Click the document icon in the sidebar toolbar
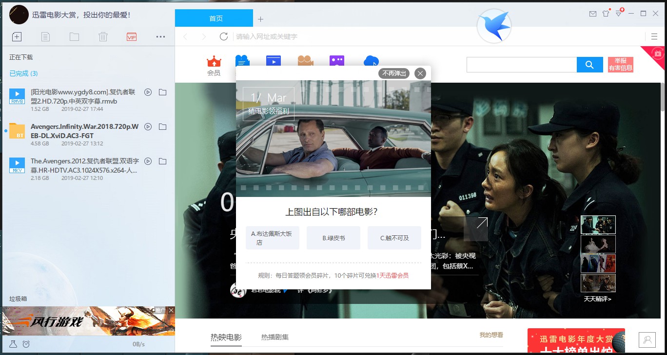The height and width of the screenshot is (355, 667). tap(45, 36)
